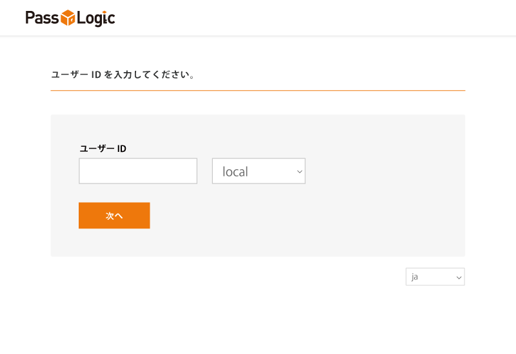Click the "ID" part of the field label
The width and height of the screenshot is (516, 354).
coord(121,149)
